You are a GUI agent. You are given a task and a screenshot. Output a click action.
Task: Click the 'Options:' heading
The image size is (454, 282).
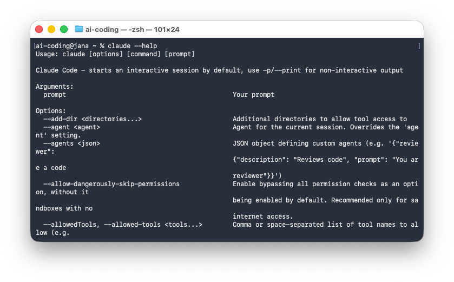tap(51, 111)
